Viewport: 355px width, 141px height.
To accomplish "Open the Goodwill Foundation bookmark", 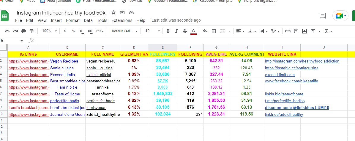I will click(x=168, y=1).
